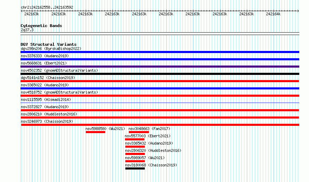Open nsv5988580 (Wu2021) label
The height and width of the screenshot is (182, 309).
105,129
